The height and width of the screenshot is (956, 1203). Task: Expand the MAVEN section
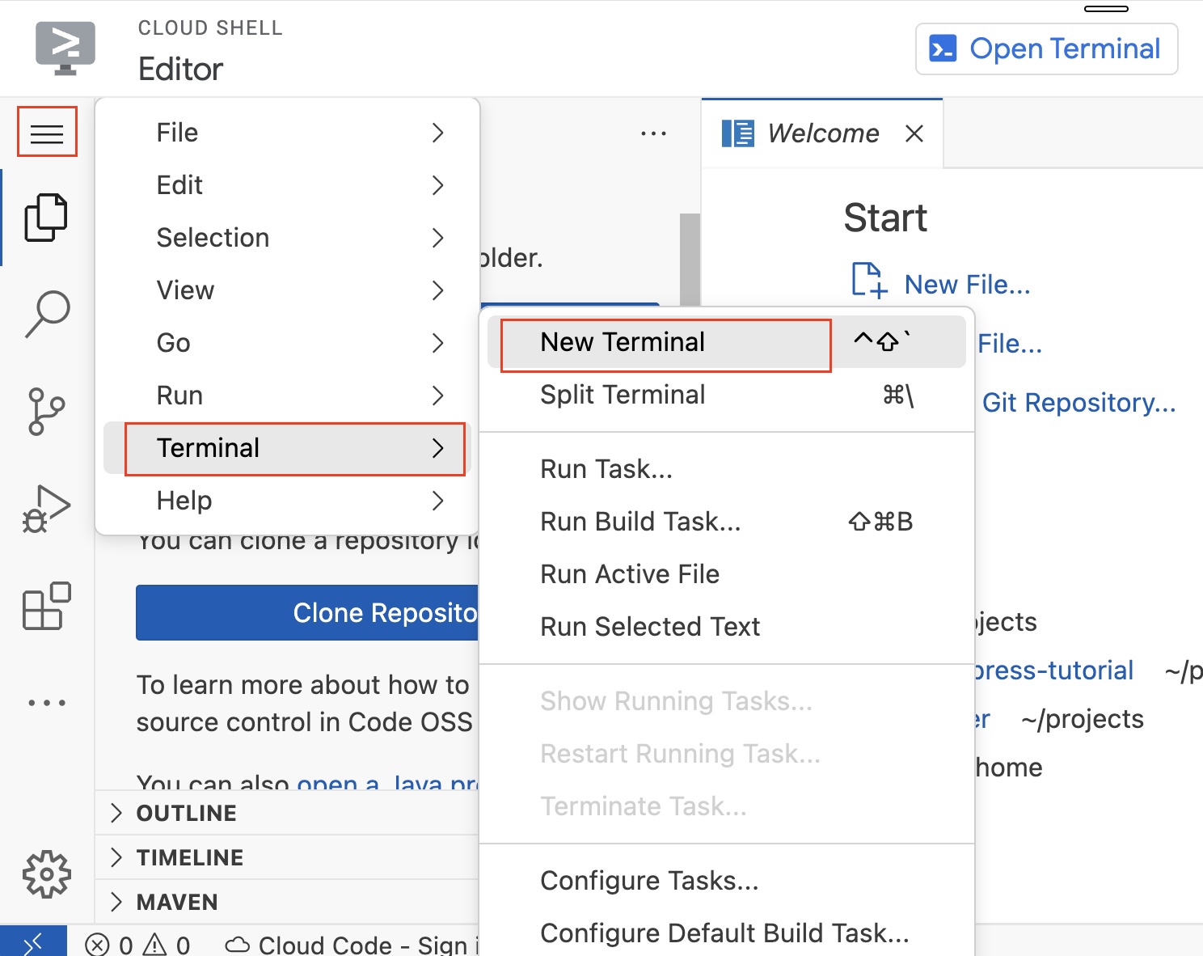coord(176,902)
